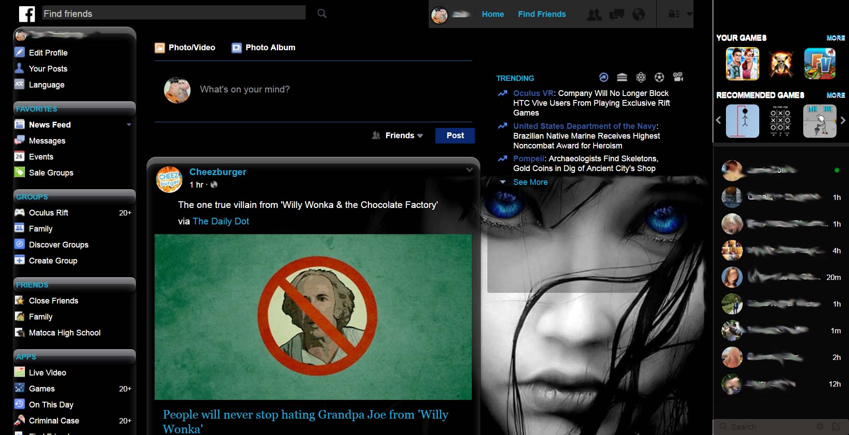Click the Photo/Video icon above status box
849x435 pixels.
(159, 48)
